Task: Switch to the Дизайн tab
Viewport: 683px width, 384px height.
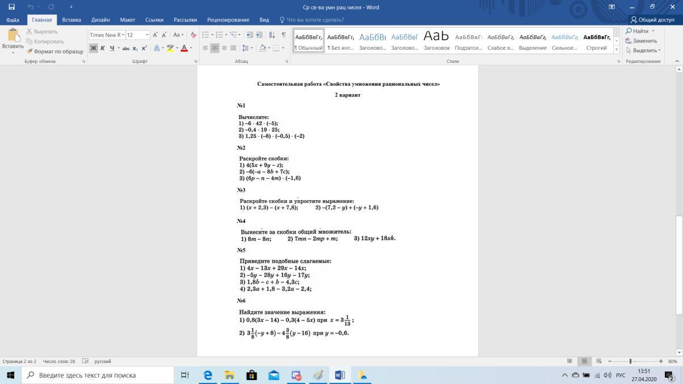Action: point(100,20)
